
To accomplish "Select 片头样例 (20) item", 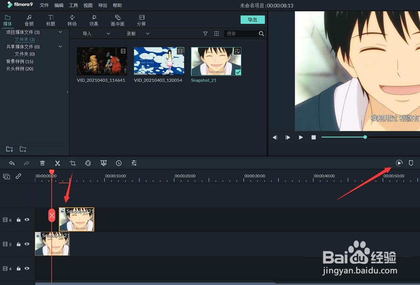I will 20,69.
